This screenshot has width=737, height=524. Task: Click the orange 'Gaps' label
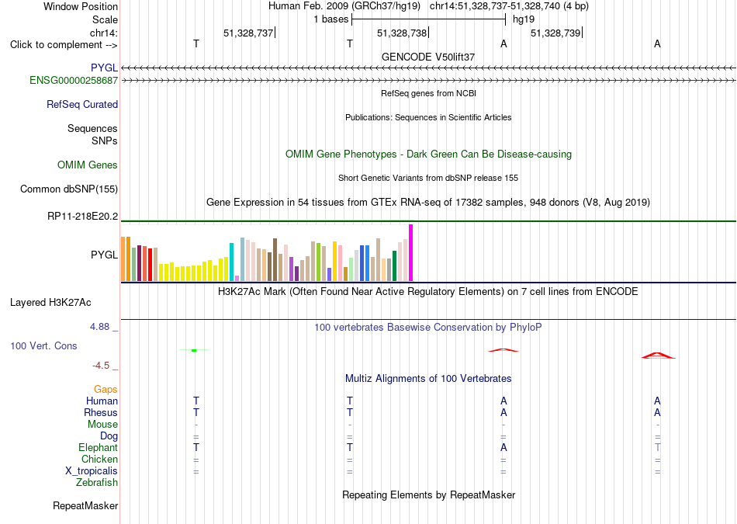(x=106, y=389)
